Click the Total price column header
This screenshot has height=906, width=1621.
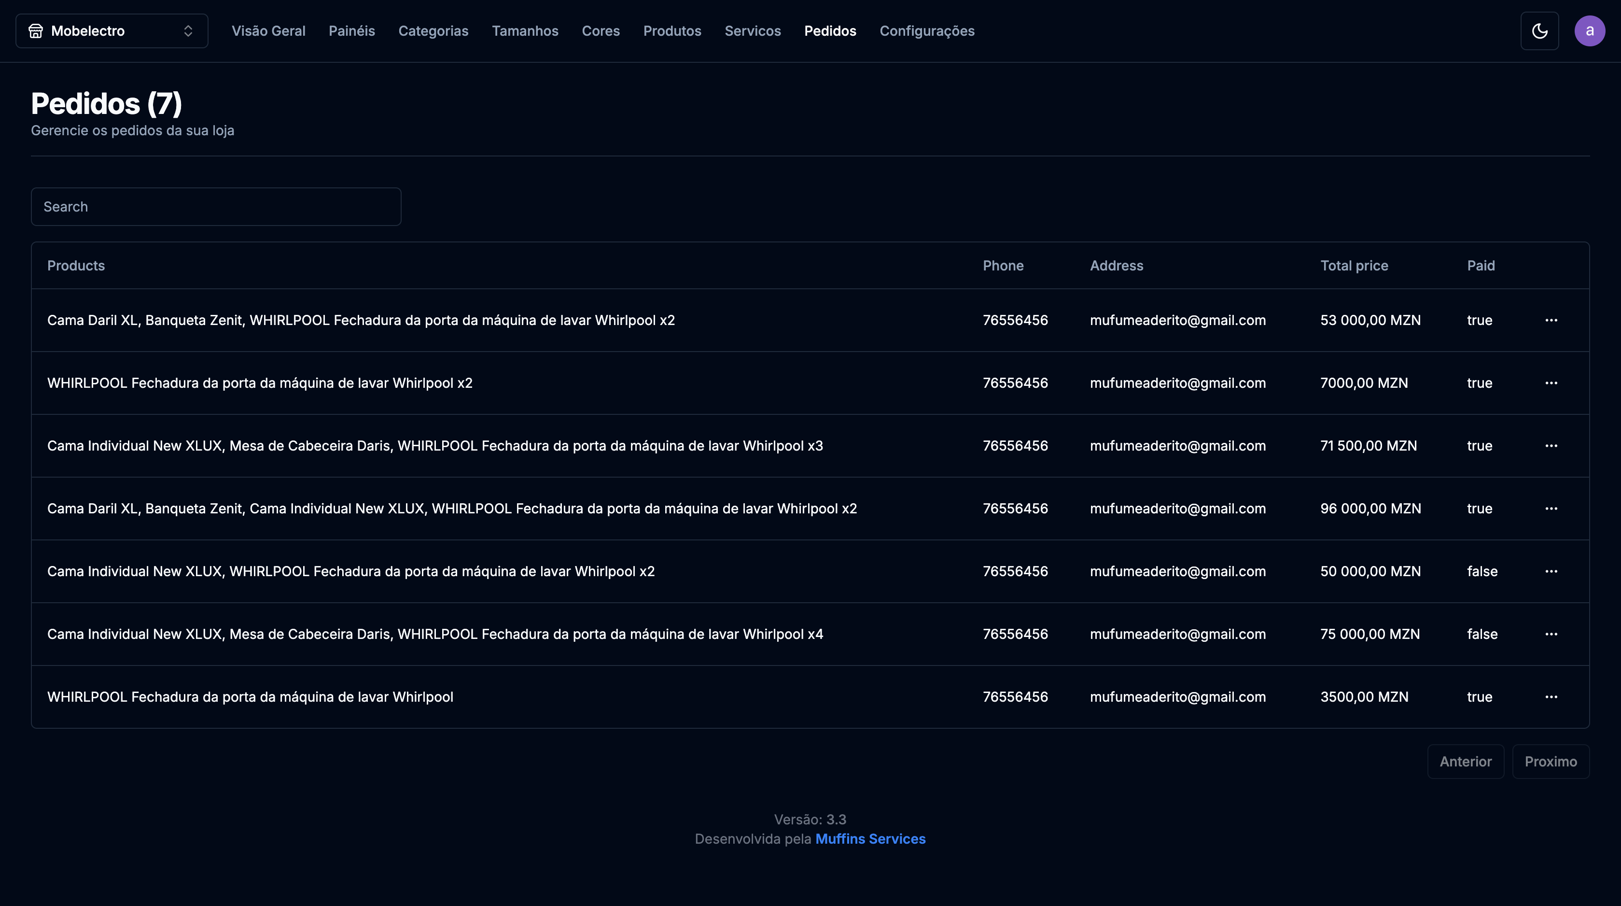[x=1354, y=266]
